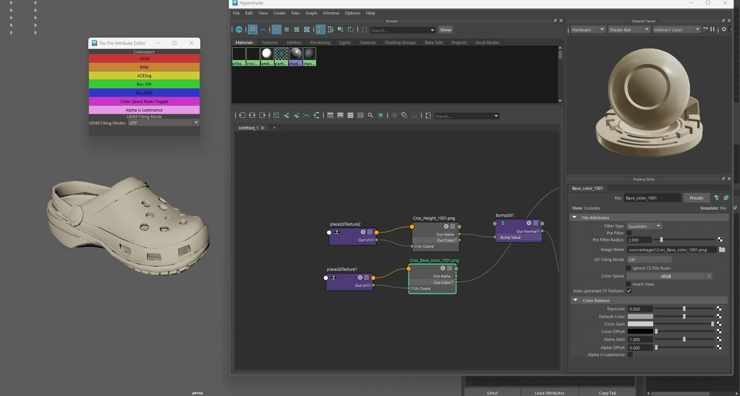The image size is (740, 396).
Task: Click the ACEScg colorspace button
Action: click(x=144, y=76)
